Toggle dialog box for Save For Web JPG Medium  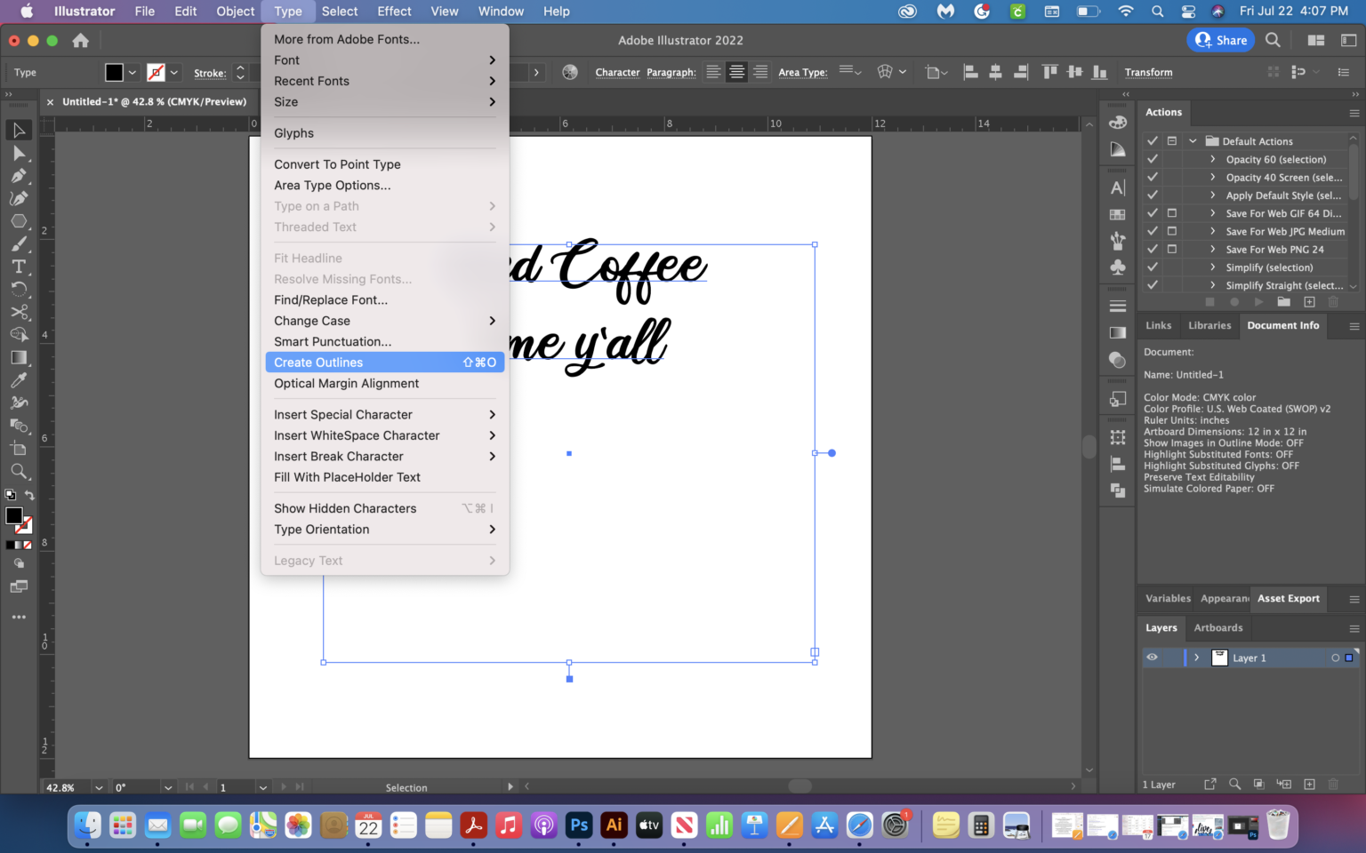[x=1171, y=231]
